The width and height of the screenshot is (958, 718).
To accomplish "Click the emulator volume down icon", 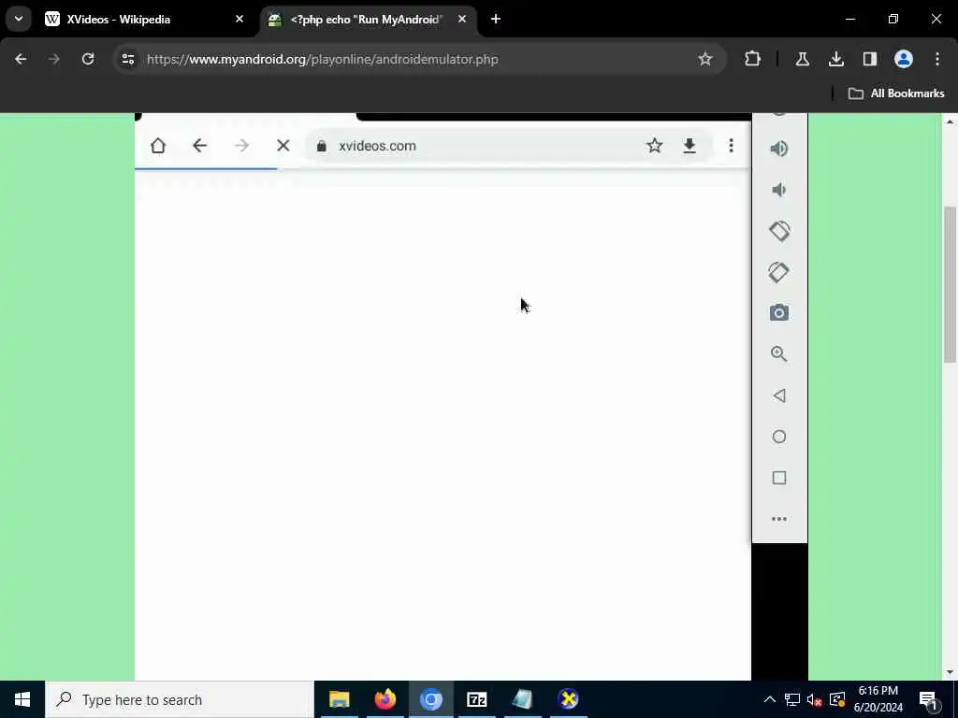I will coord(779,190).
